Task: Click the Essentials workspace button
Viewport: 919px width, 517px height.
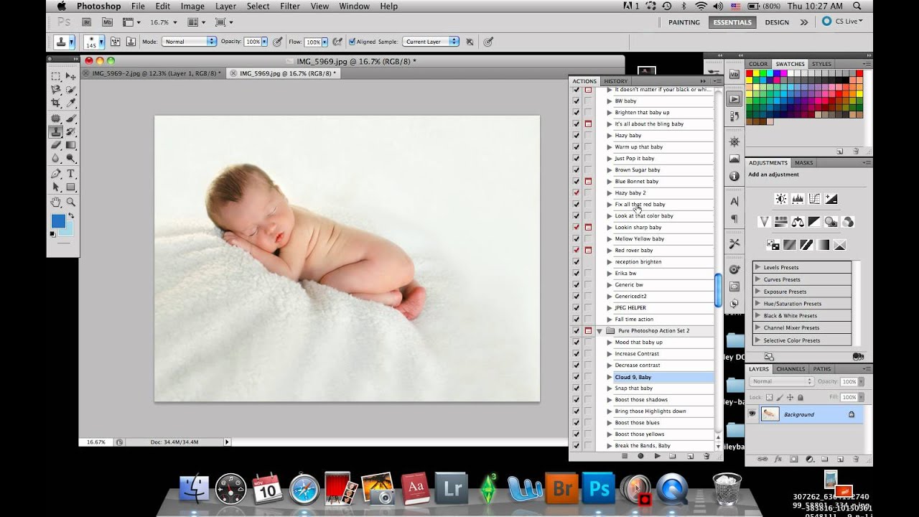Action: (x=732, y=22)
